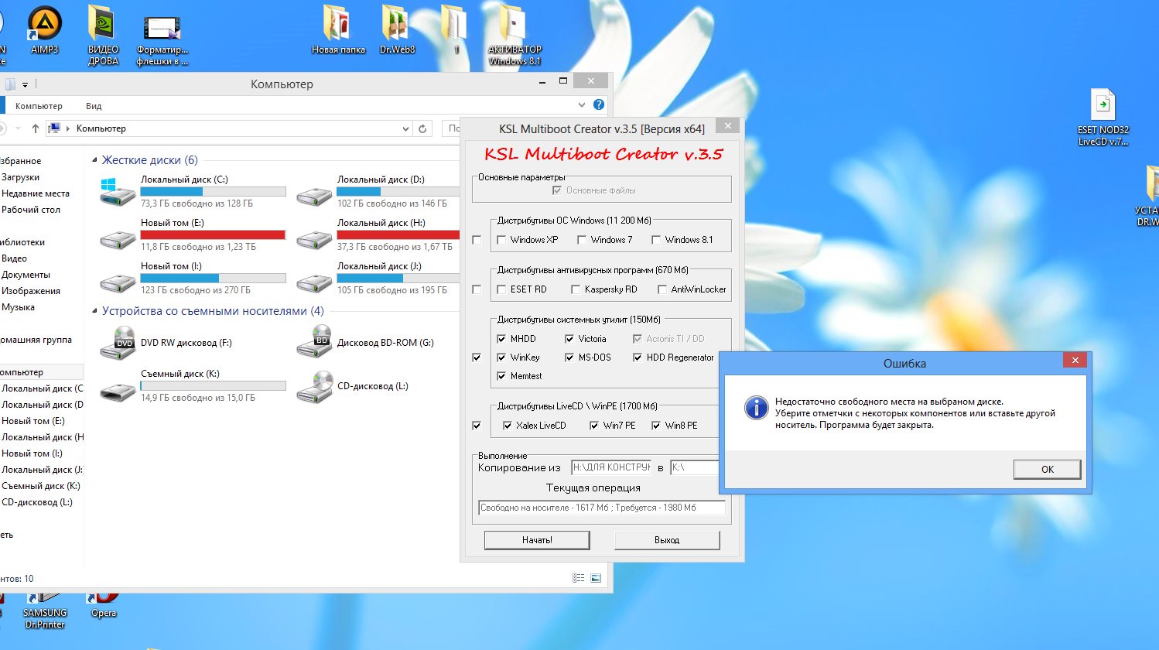Check the Kaspersky RD checkbox
The image size is (1159, 650).
pyautogui.click(x=576, y=289)
